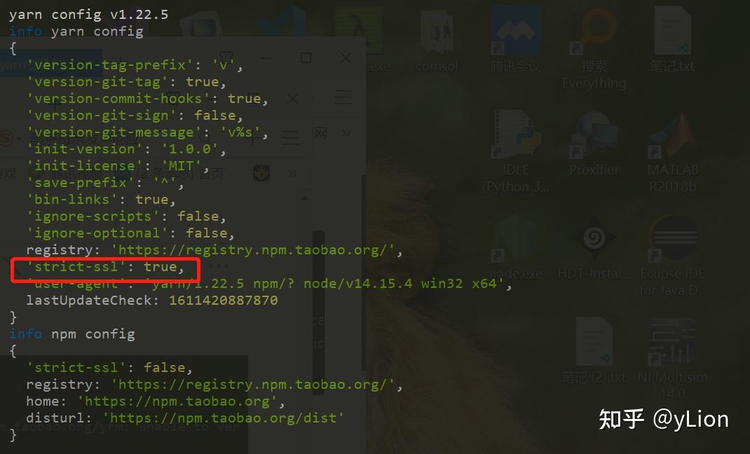Expand the chevron overflow next to 首页

292,174
